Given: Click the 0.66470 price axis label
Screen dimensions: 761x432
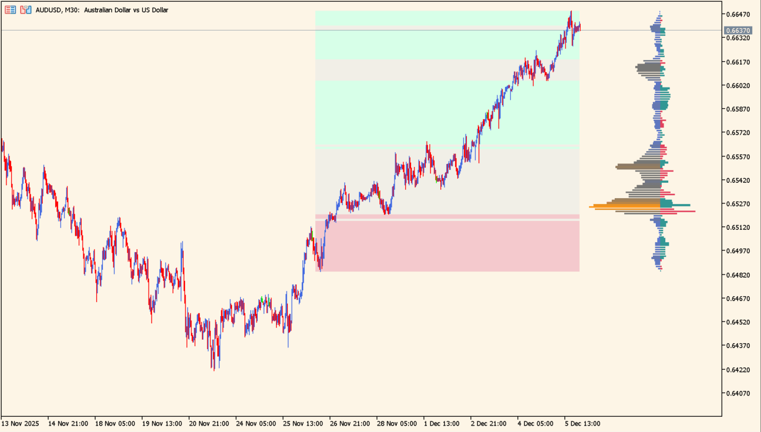Looking at the screenshot, I should point(738,14).
